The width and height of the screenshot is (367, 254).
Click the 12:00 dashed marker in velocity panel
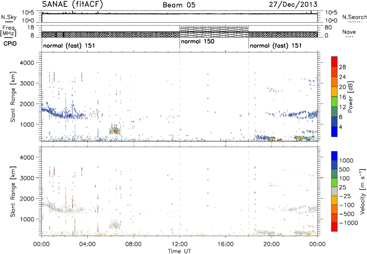(179, 191)
